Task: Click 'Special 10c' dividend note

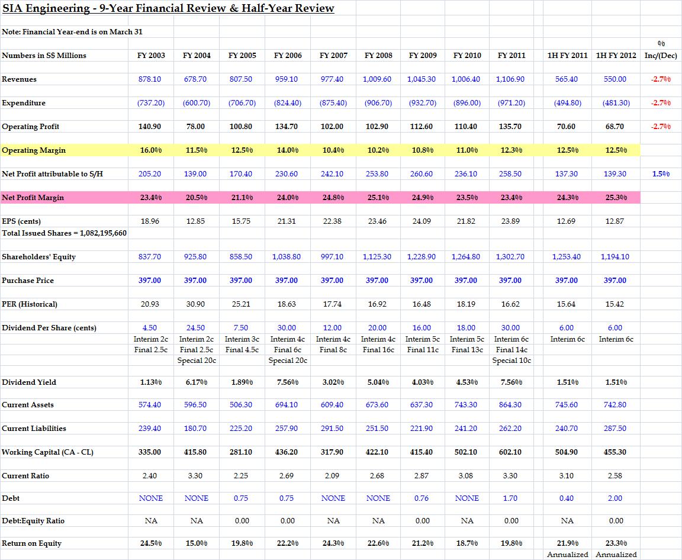Action: 511,361
